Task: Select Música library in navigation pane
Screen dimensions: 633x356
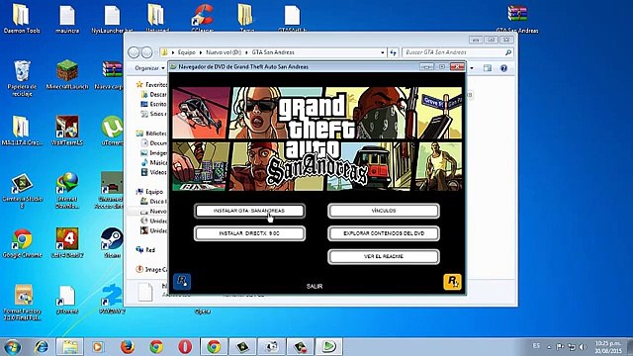Action: [153, 162]
